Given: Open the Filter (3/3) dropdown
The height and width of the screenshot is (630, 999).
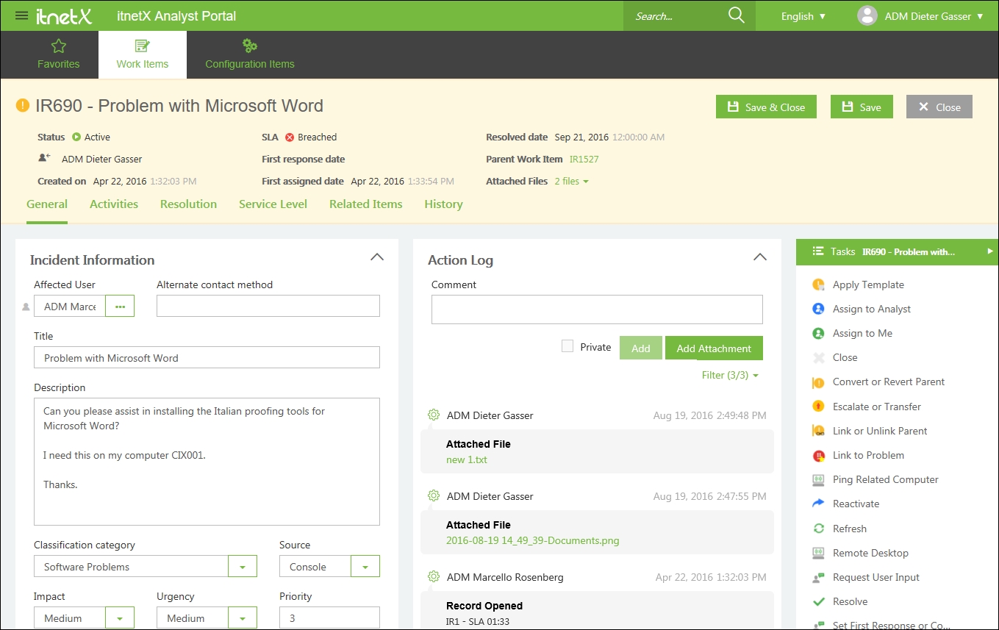Looking at the screenshot, I should [730, 375].
